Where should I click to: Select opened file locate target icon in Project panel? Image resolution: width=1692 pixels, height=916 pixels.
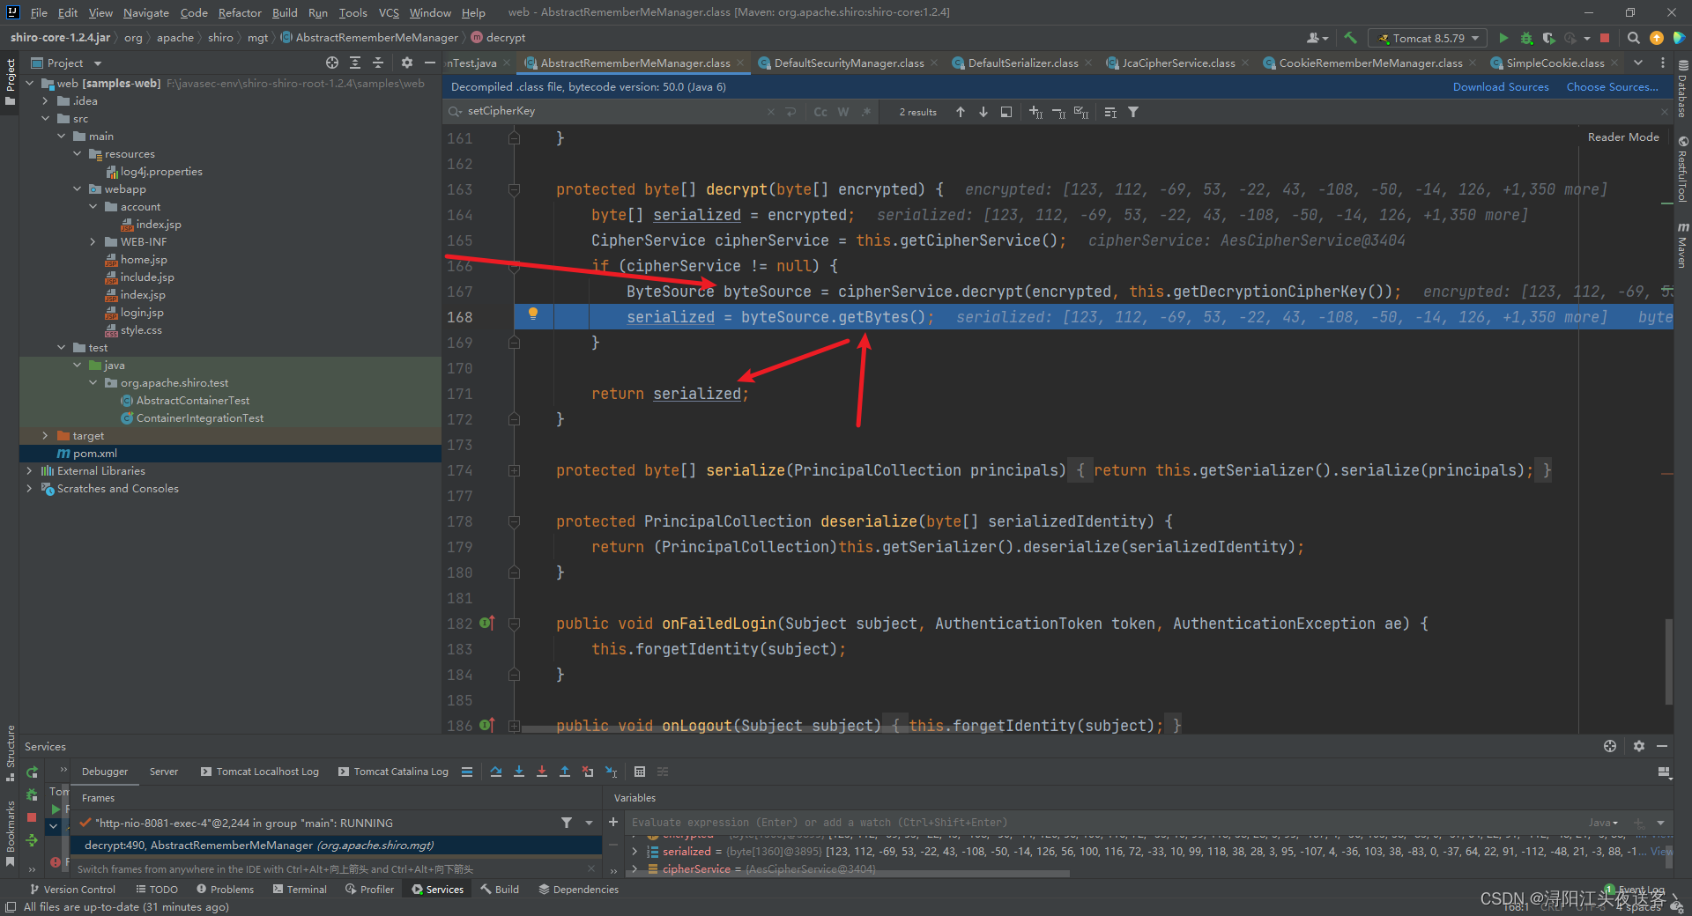tap(331, 63)
